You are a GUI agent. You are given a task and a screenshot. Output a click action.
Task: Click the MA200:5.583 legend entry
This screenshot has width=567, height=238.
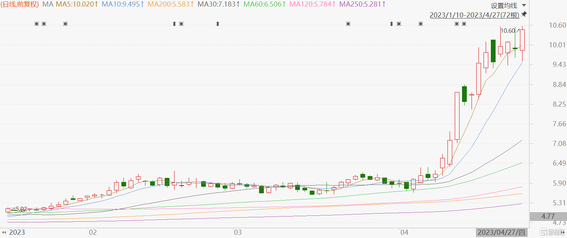pos(171,4)
